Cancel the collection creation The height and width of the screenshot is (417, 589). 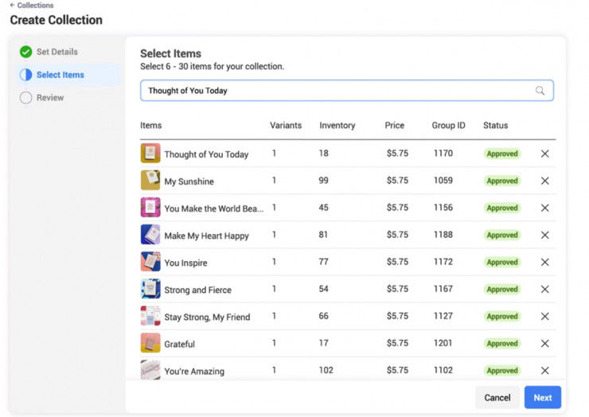pos(497,397)
